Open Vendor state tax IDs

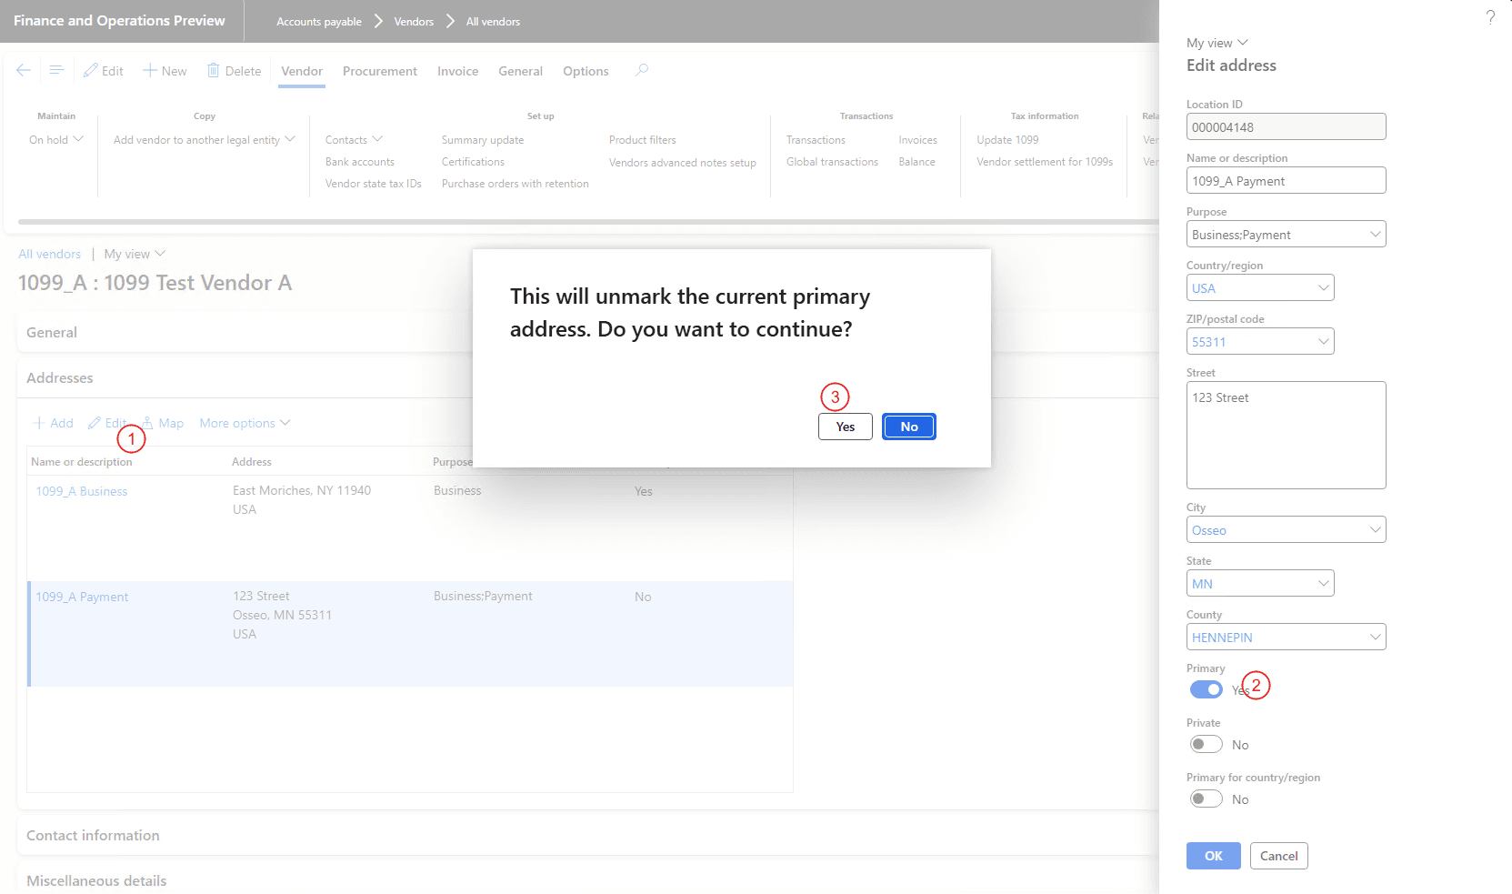(x=374, y=184)
